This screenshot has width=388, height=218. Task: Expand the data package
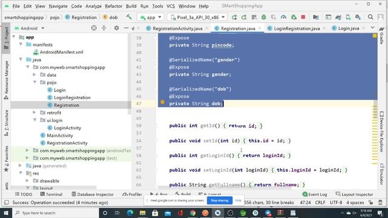click(35, 74)
